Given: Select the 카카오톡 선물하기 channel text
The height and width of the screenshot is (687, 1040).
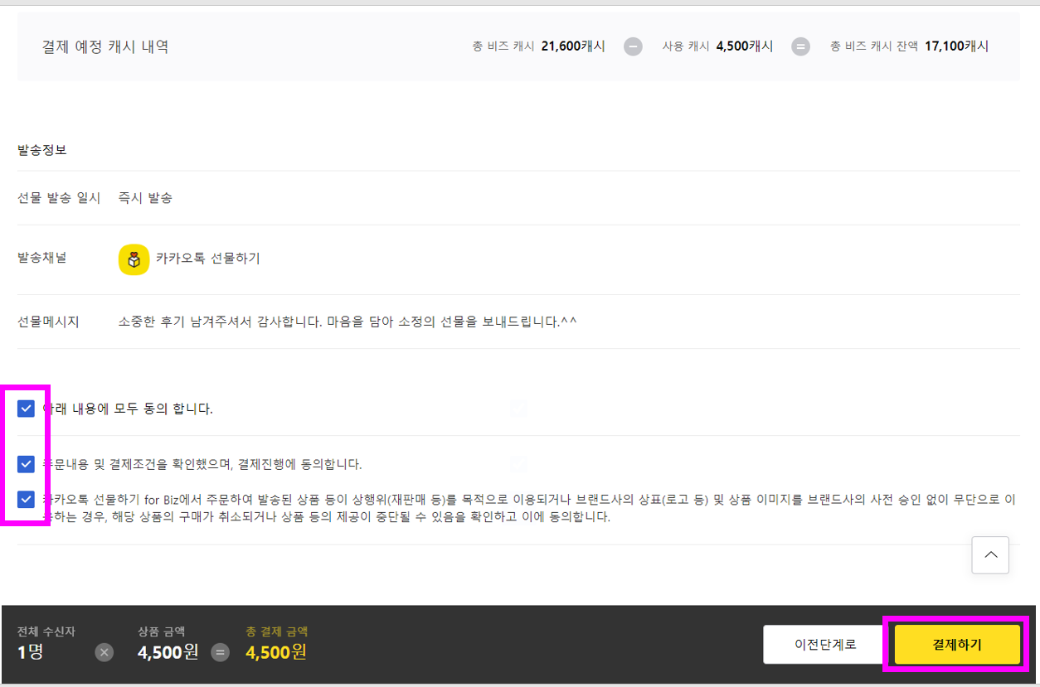Looking at the screenshot, I should pyautogui.click(x=208, y=259).
